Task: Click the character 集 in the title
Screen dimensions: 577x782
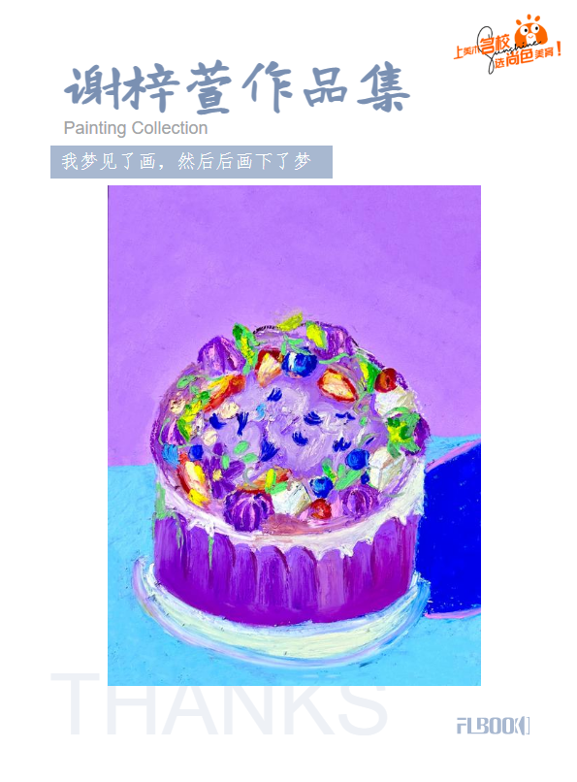Action: (383, 90)
